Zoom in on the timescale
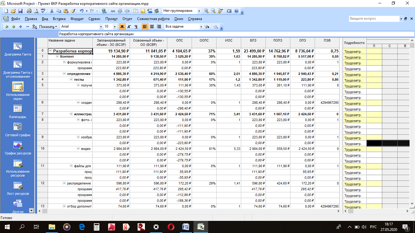The image size is (415, 233). [207, 11]
